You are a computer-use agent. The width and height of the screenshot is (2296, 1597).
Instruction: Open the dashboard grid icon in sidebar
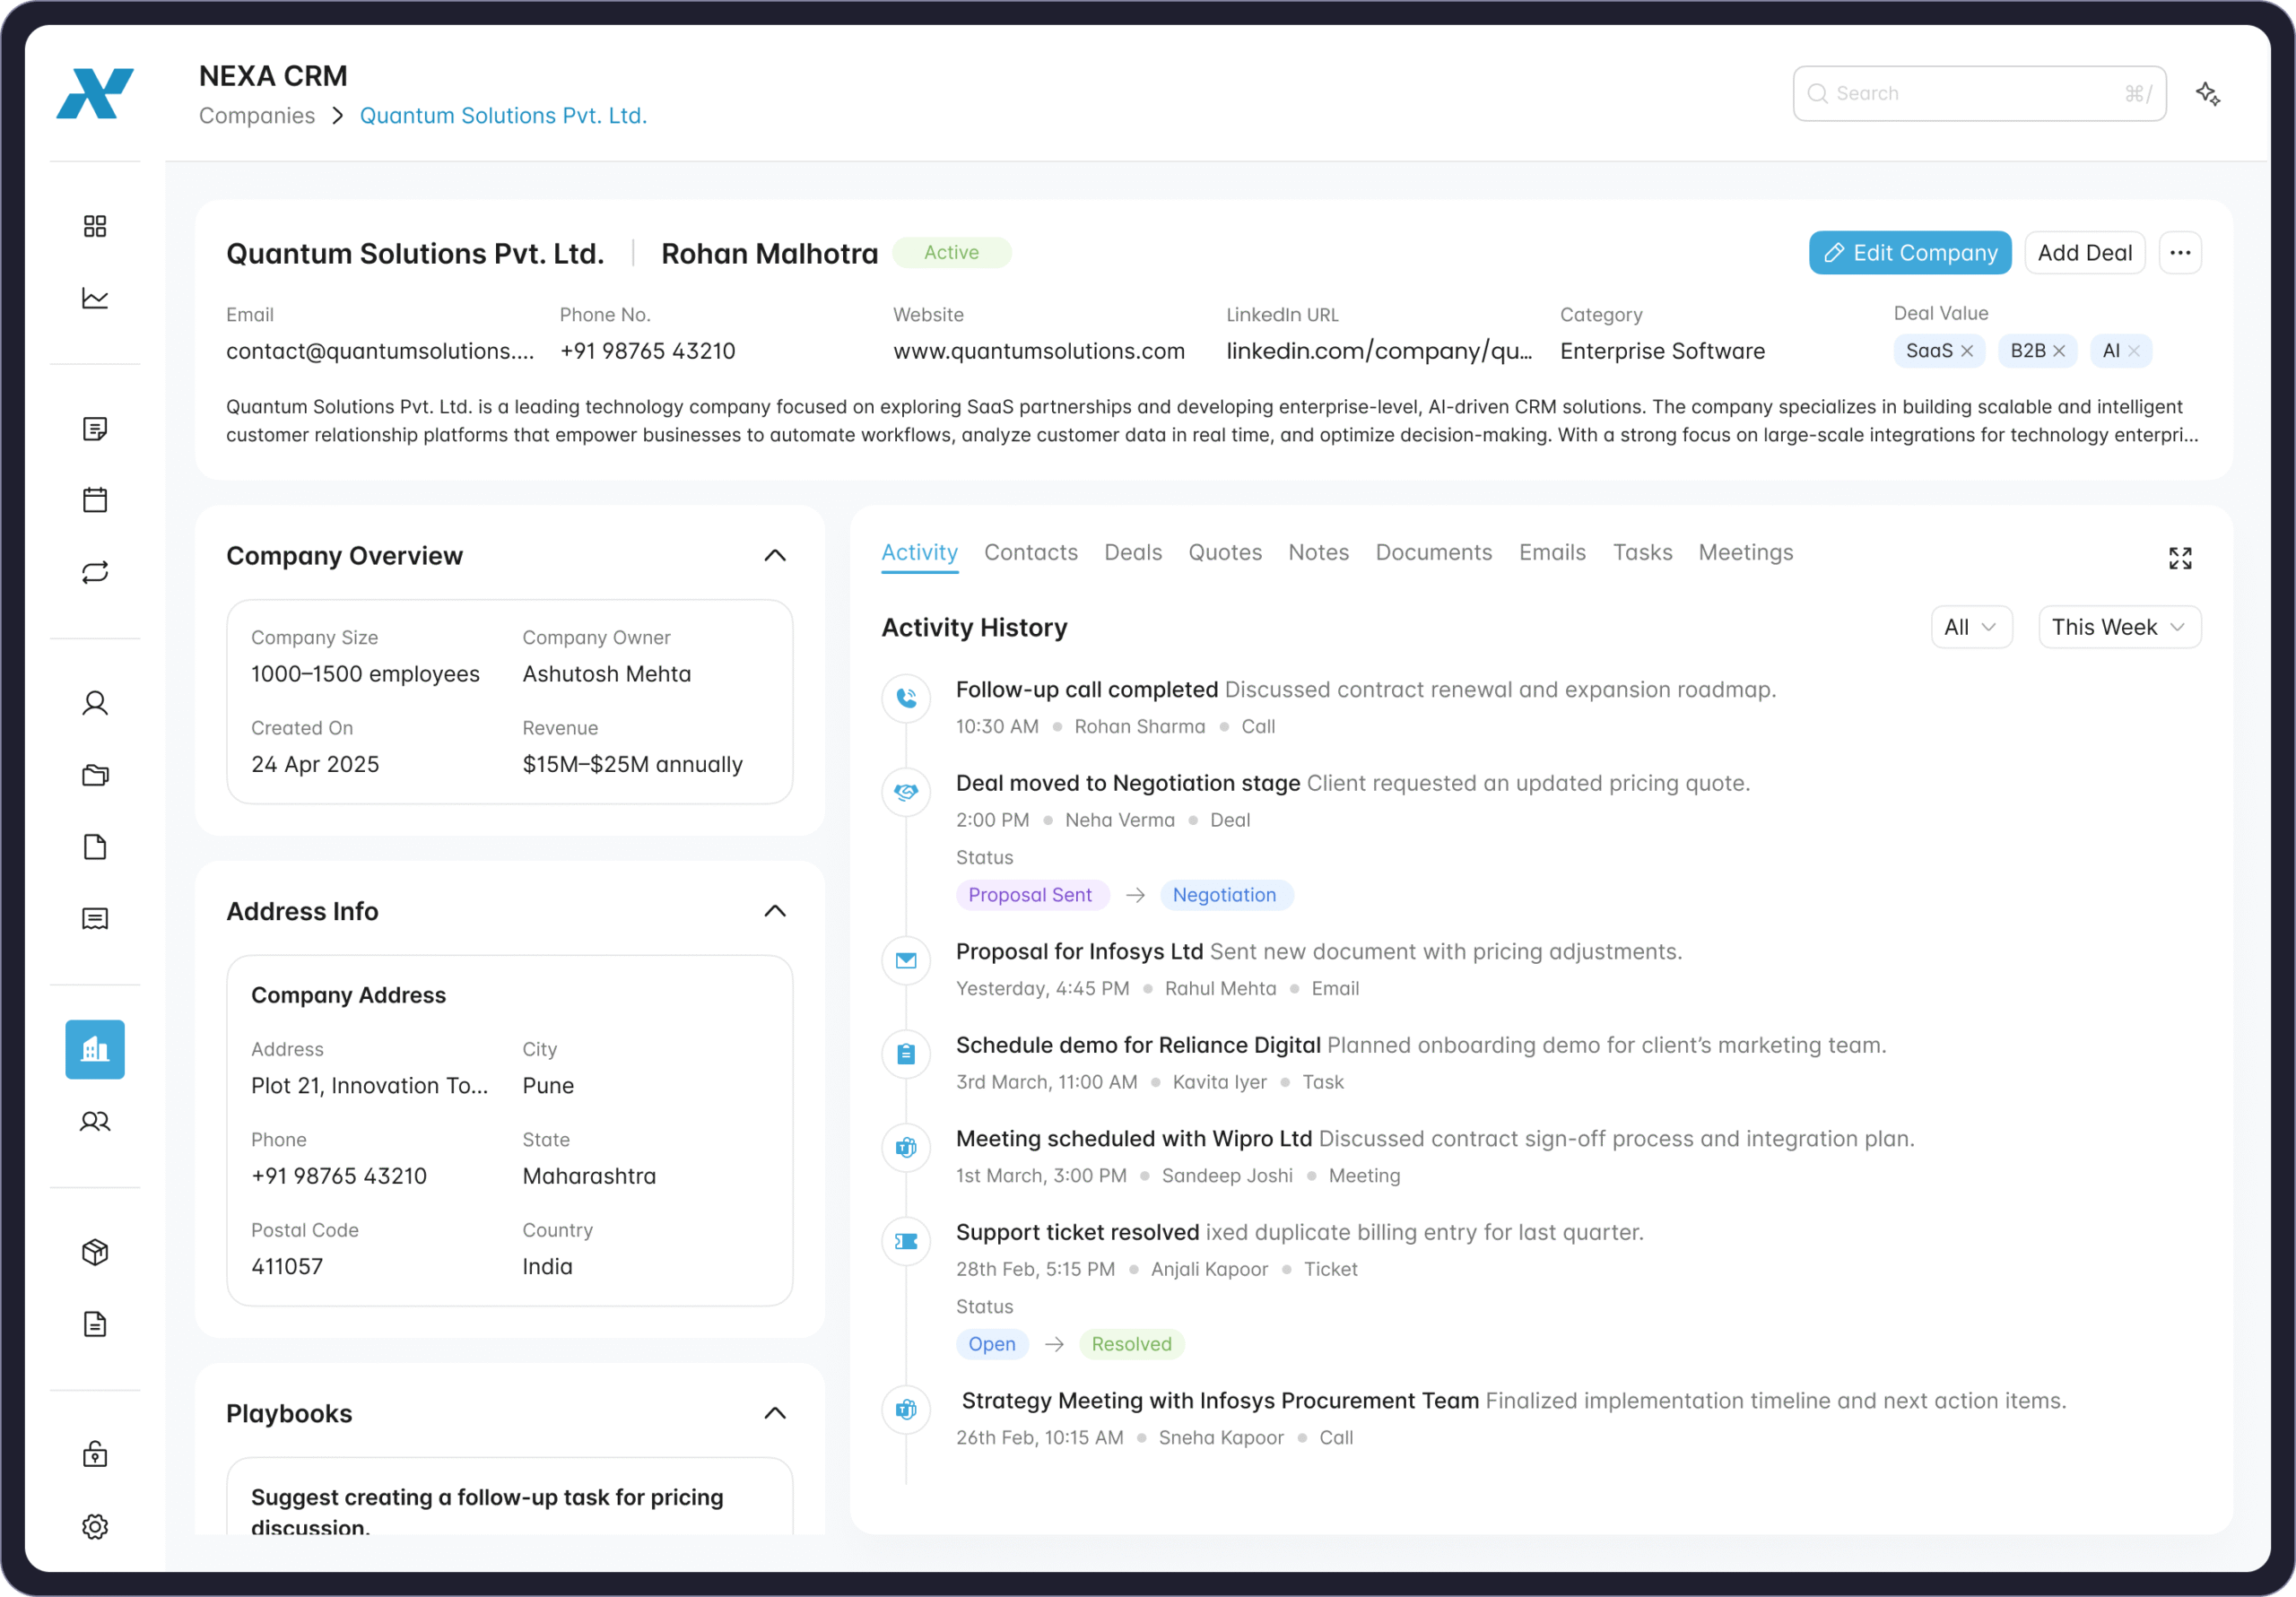tap(95, 226)
